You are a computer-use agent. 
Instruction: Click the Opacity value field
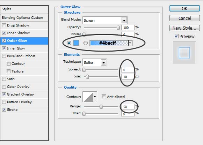(128, 28)
